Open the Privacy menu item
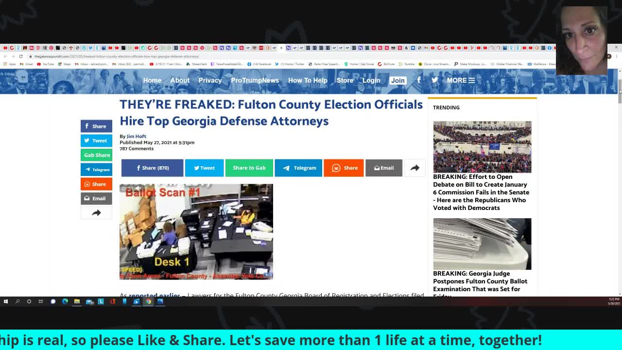Image resolution: width=622 pixels, height=350 pixels. click(210, 80)
